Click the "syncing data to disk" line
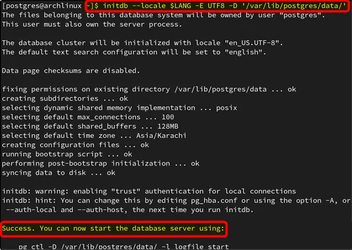This screenshot has height=250, width=352. [x=58, y=173]
